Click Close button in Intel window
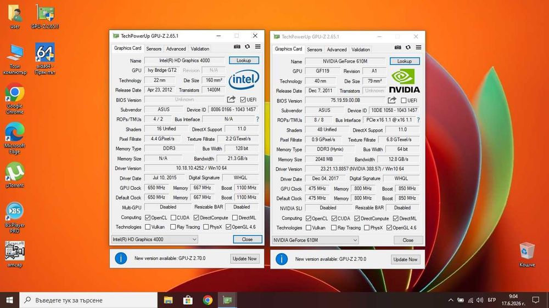The image size is (549, 308). [x=247, y=239]
